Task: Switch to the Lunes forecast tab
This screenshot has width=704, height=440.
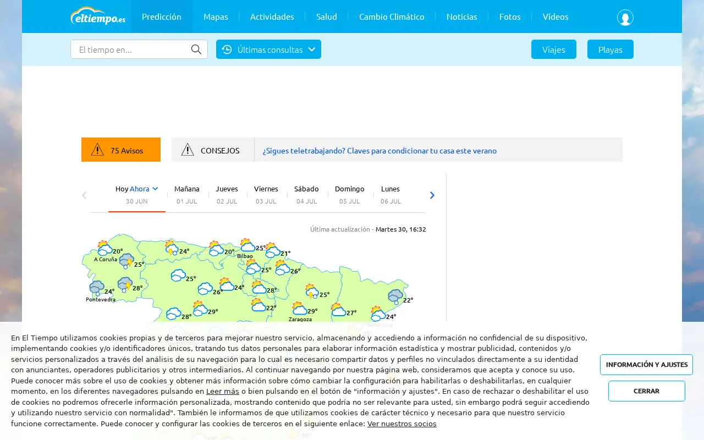Action: [391, 195]
